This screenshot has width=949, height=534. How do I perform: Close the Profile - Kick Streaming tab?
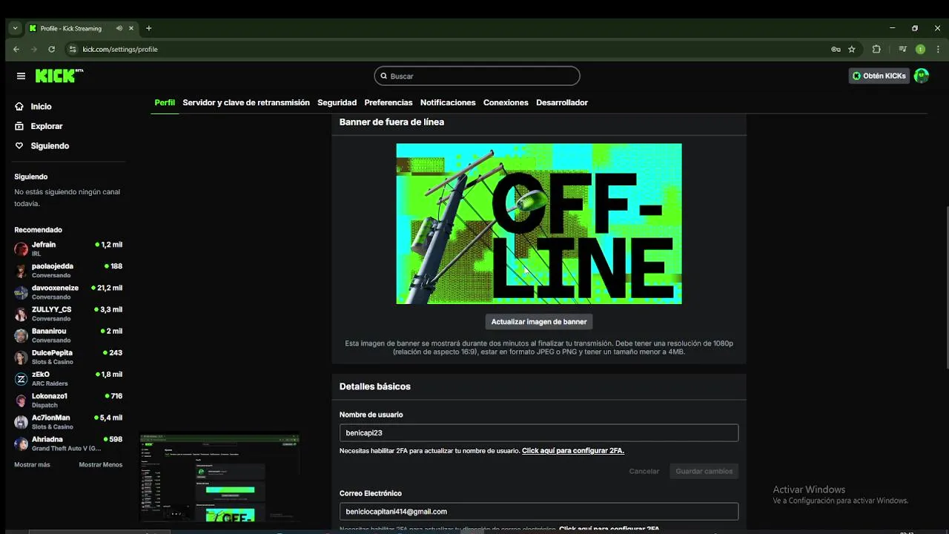[131, 28]
